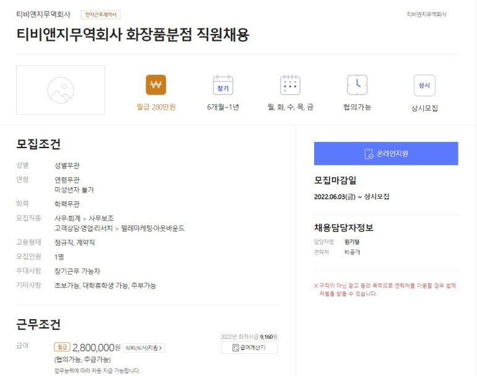Expand the 식비(식사)지원 benefit tag
The height and width of the screenshot is (376, 477).
144,348
